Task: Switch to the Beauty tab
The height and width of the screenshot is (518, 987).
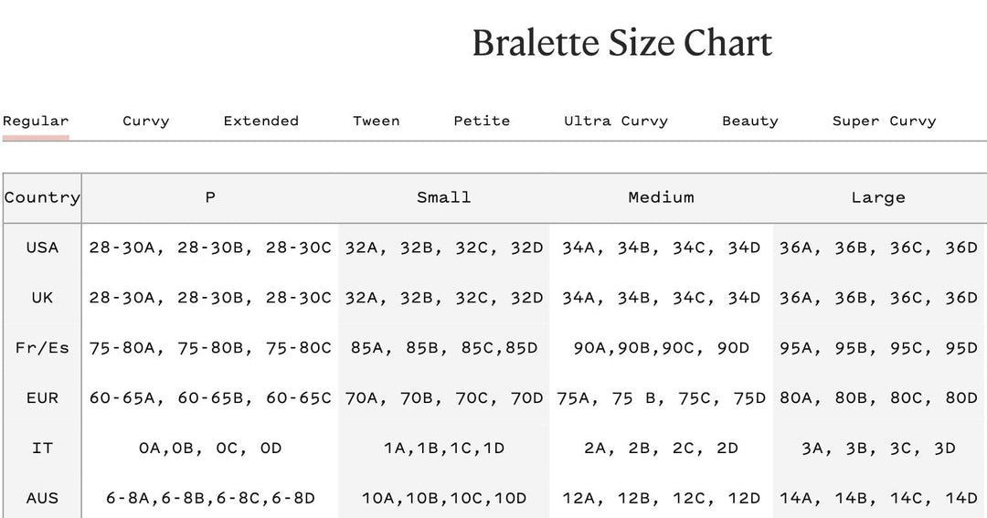Action: point(750,121)
